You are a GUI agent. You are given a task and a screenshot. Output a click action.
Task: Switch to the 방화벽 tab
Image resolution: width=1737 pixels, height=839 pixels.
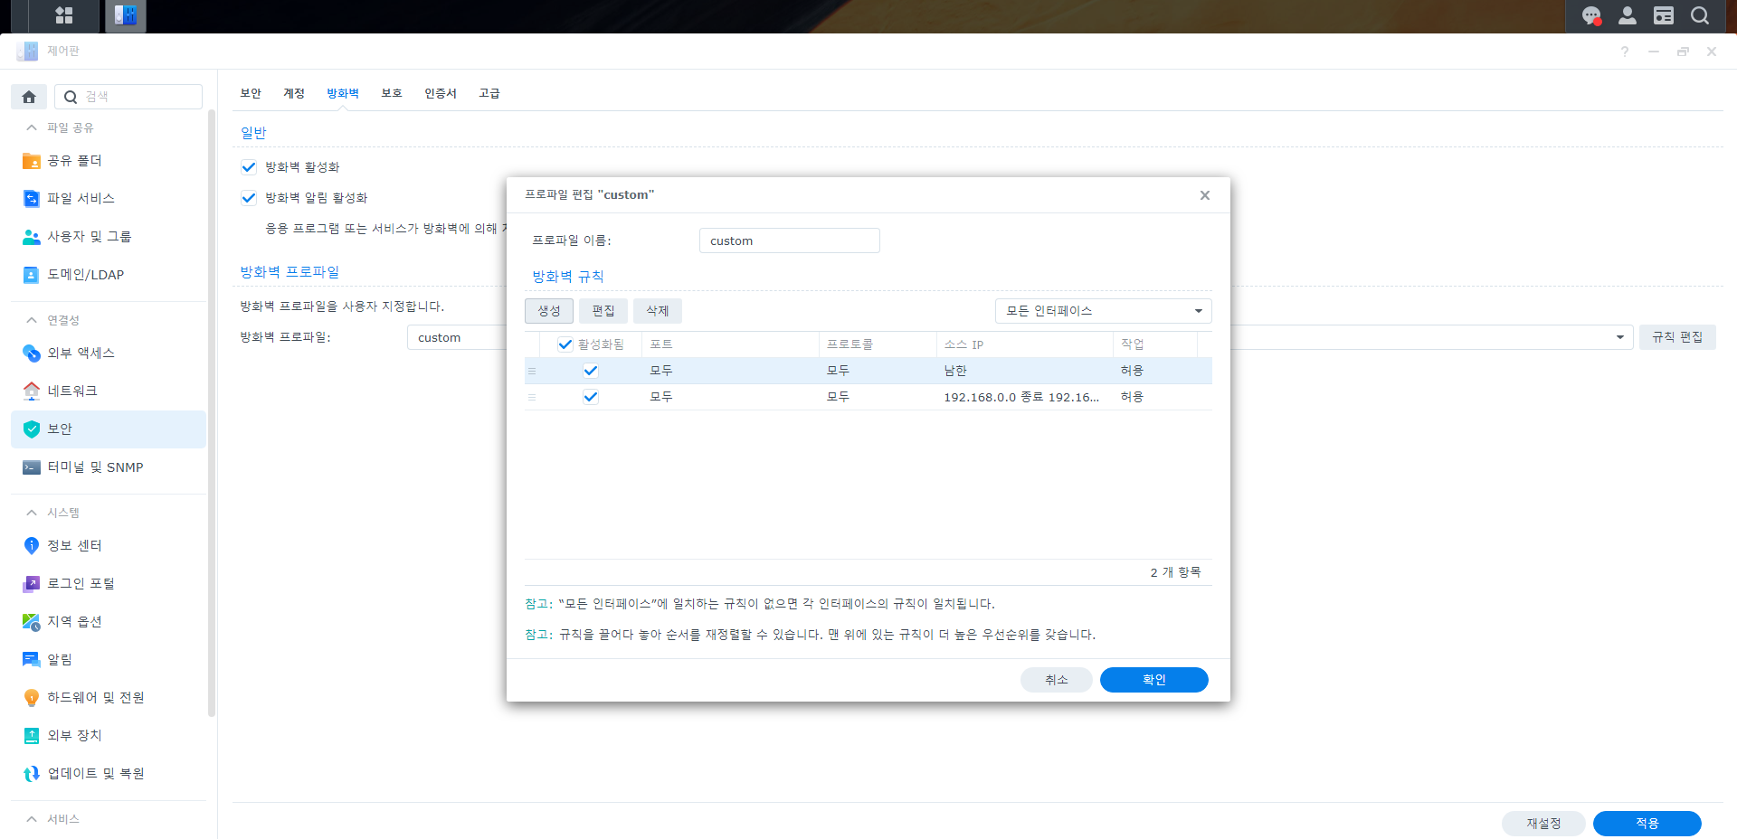(343, 93)
